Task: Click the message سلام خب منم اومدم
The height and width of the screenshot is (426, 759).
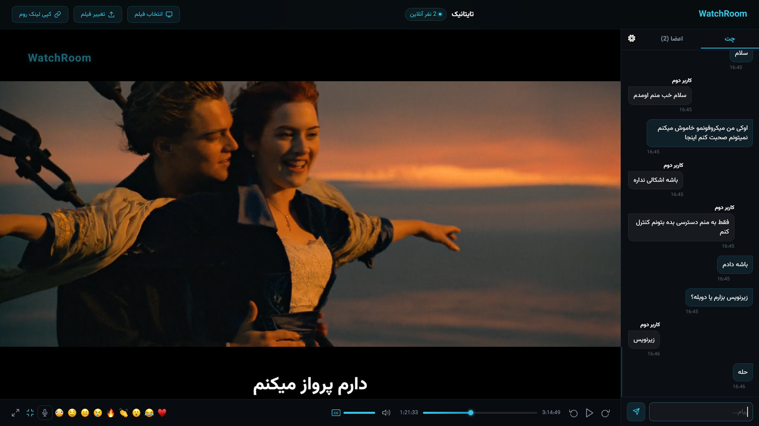Action: click(660, 95)
